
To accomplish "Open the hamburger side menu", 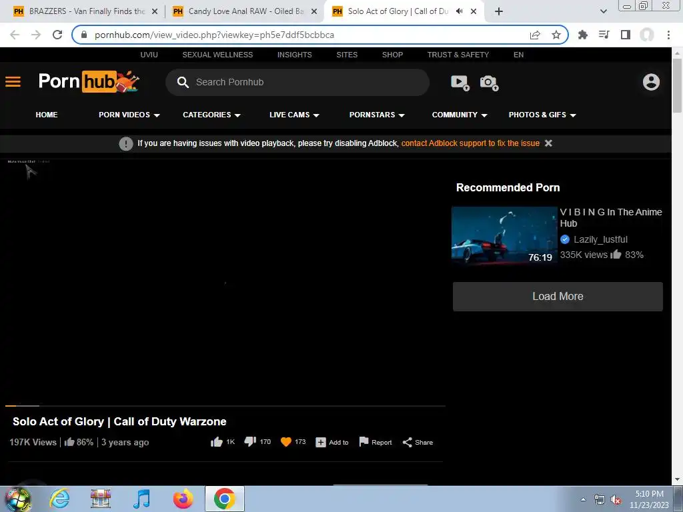I will coord(13,82).
